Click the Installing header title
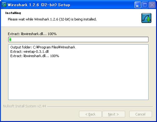157x122 pixels. (x=13, y=13)
